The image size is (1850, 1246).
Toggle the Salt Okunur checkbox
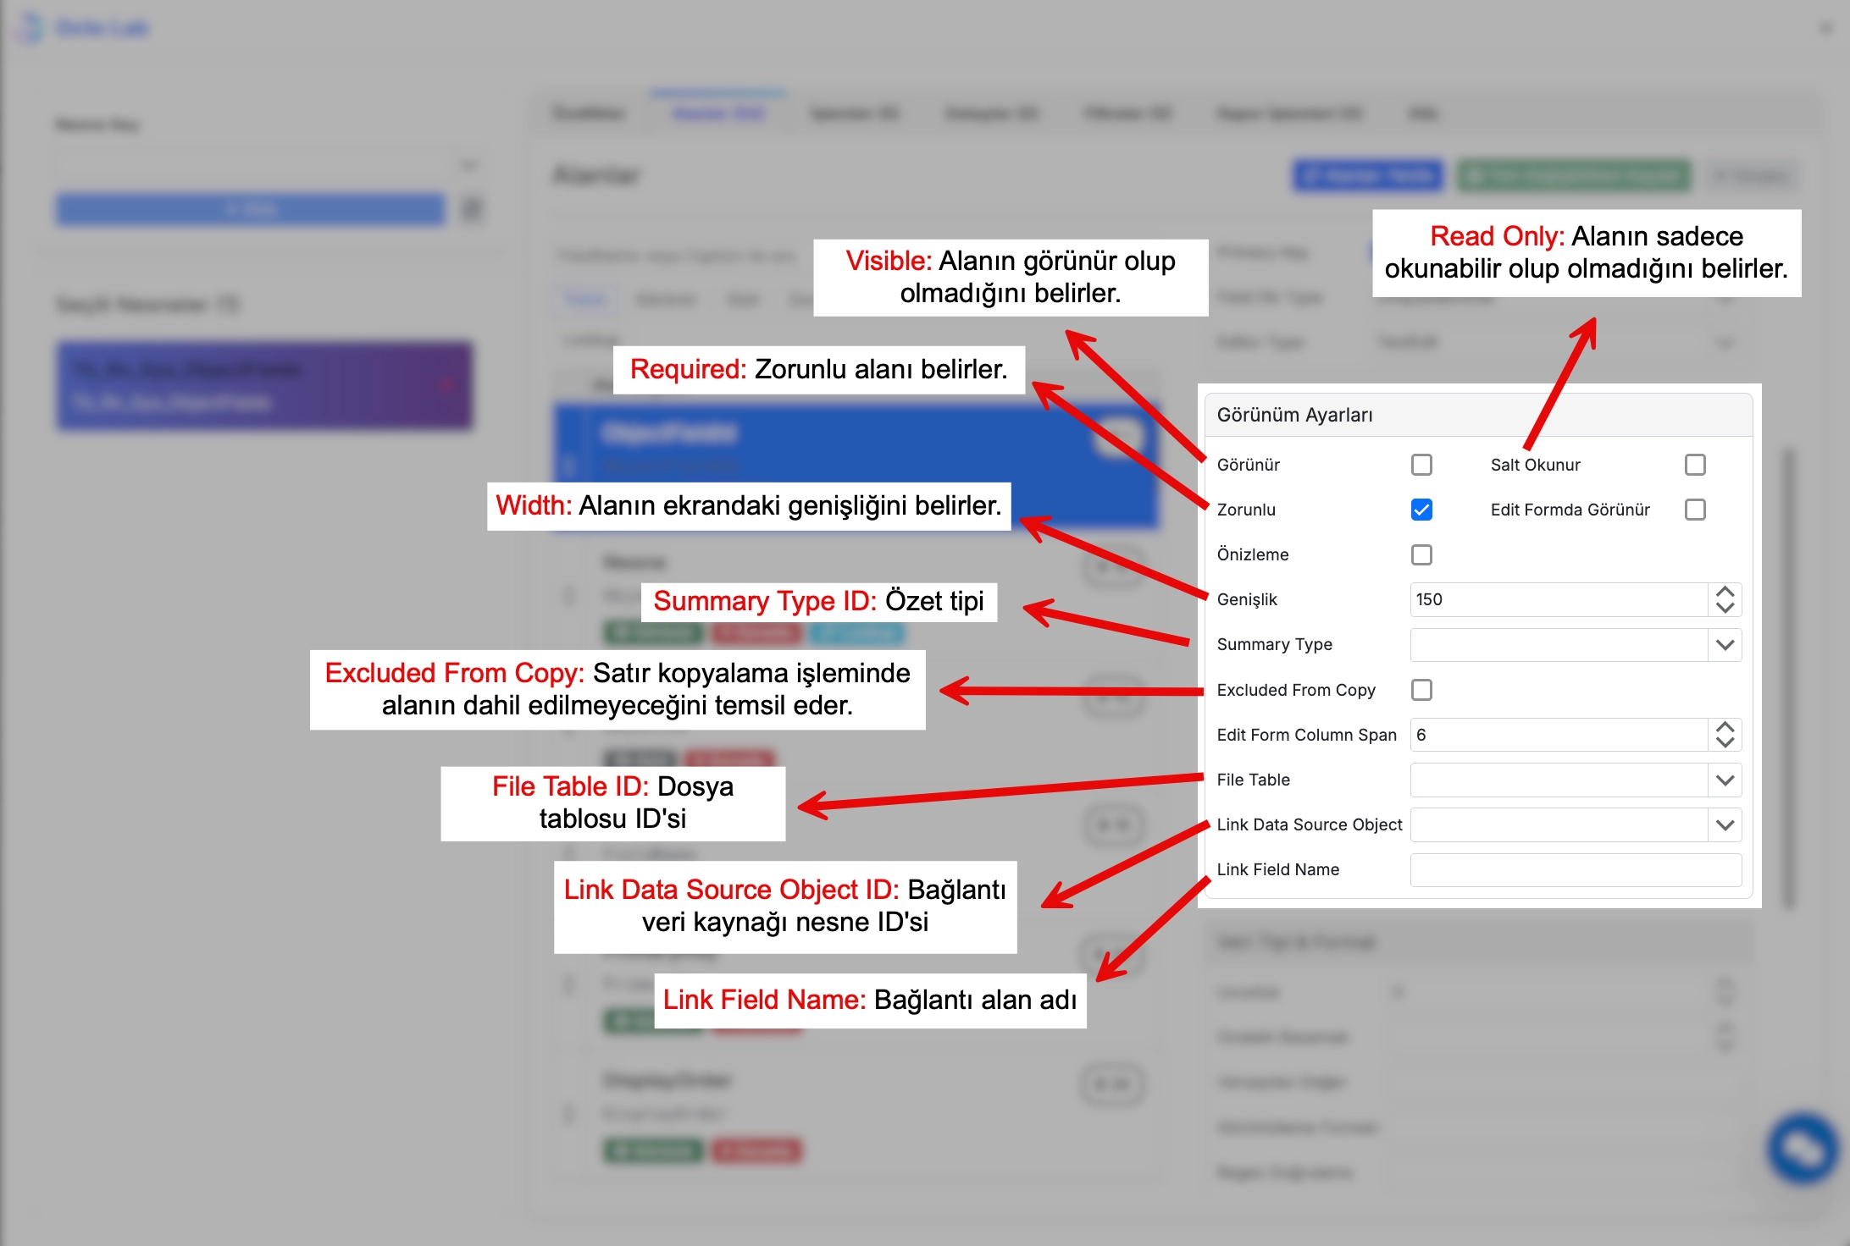[x=1695, y=465]
